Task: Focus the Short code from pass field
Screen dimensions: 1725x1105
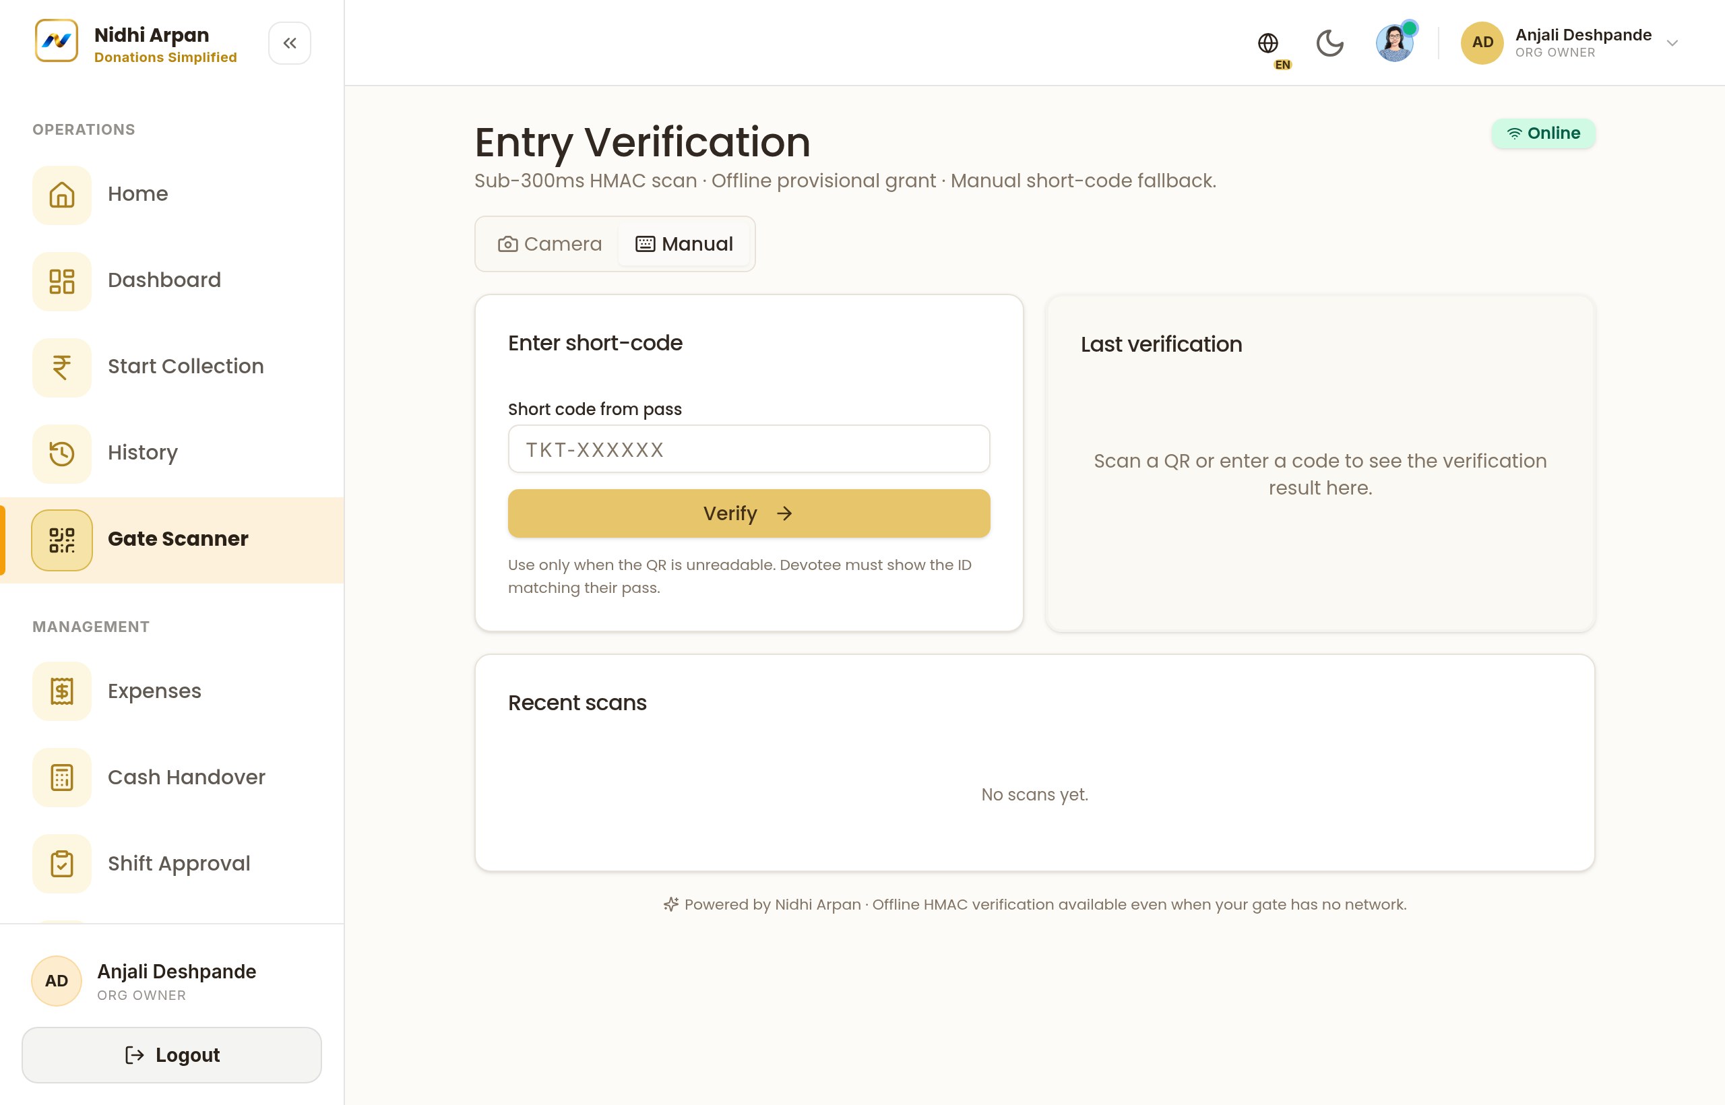Action: (749, 449)
